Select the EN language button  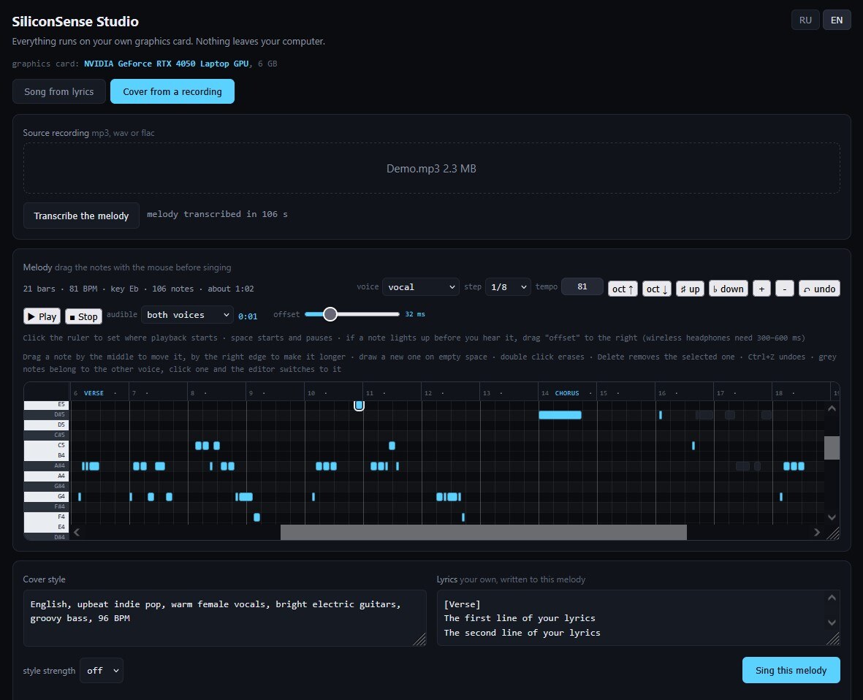837,20
